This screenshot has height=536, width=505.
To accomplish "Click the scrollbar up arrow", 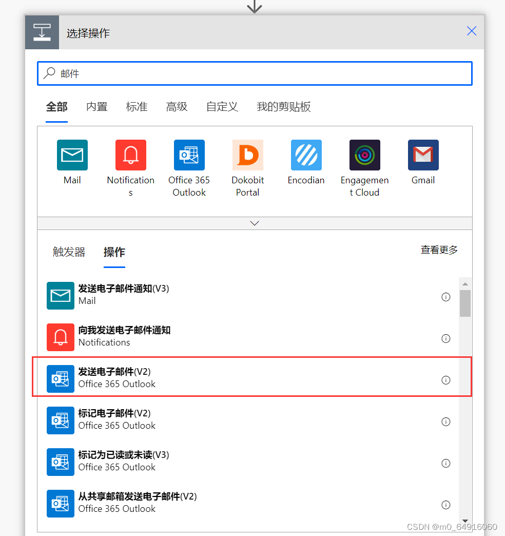I will pos(465,284).
